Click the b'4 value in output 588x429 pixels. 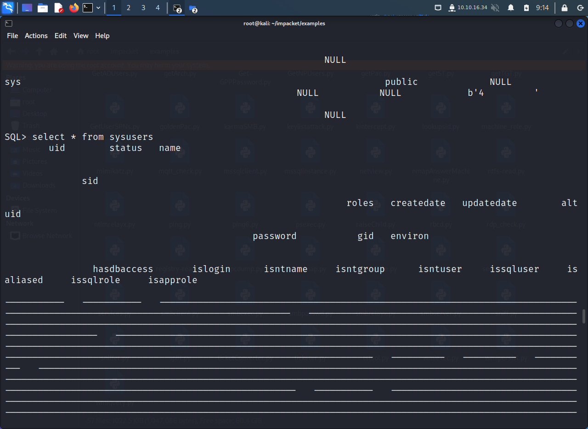coord(476,93)
